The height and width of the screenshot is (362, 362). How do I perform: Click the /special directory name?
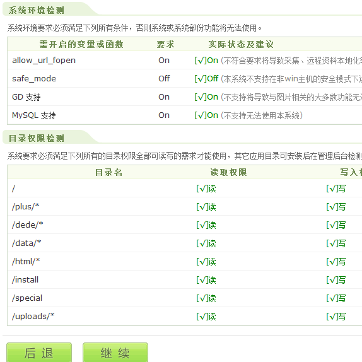click(x=27, y=298)
